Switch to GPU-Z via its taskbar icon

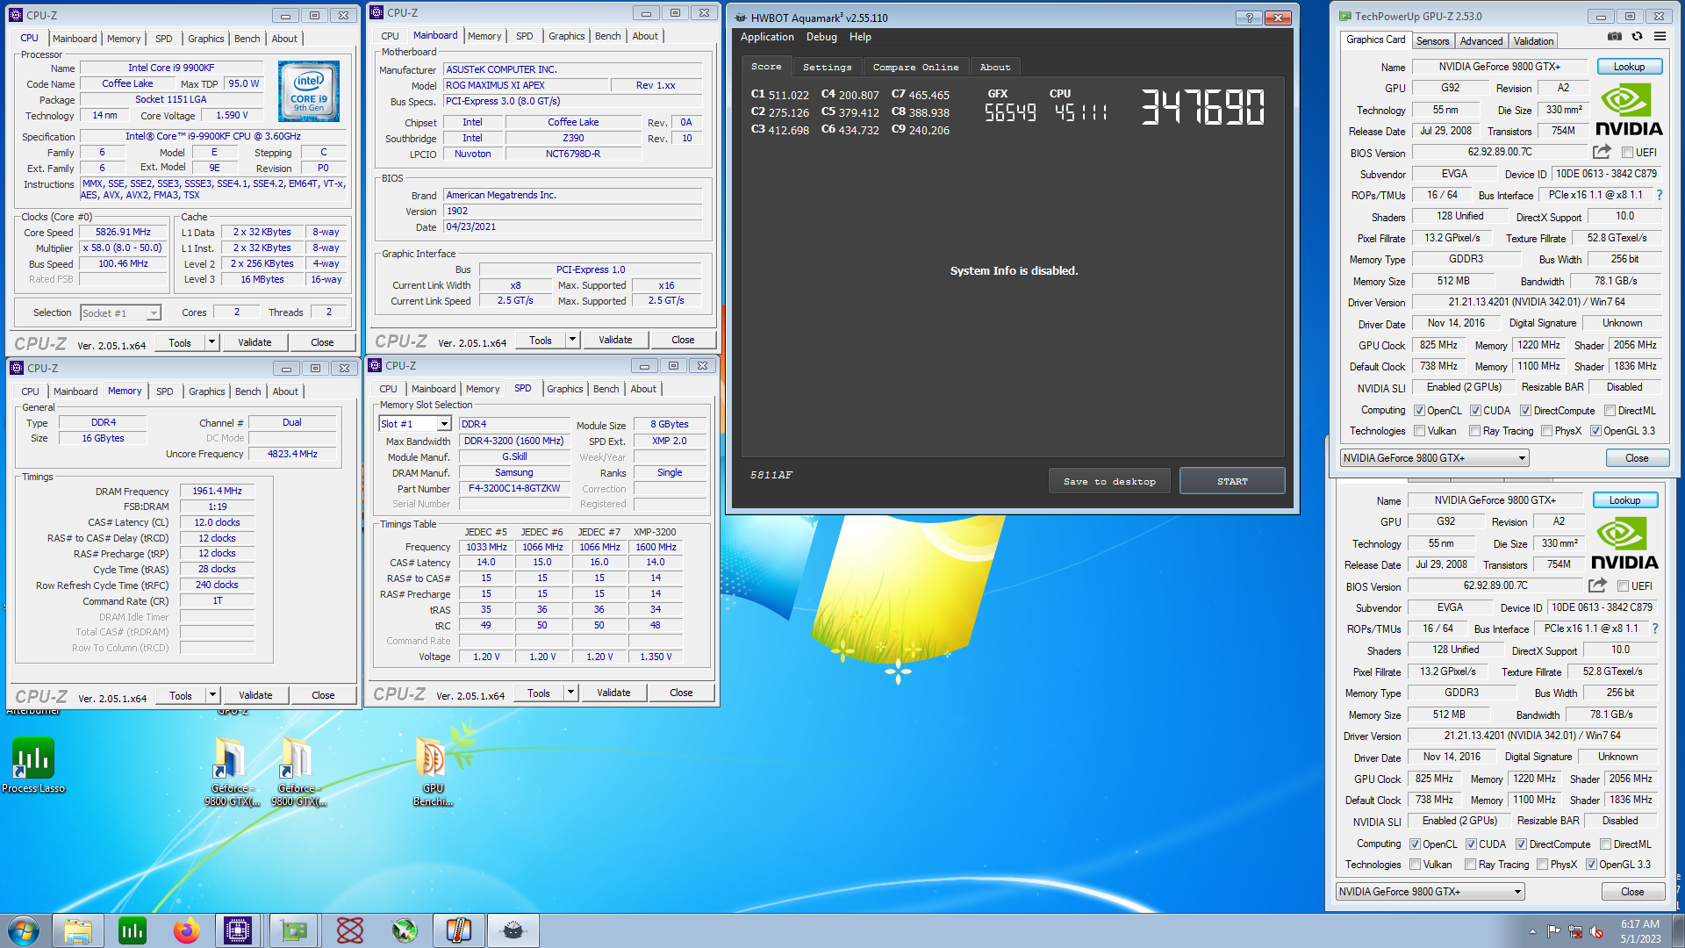point(294,930)
